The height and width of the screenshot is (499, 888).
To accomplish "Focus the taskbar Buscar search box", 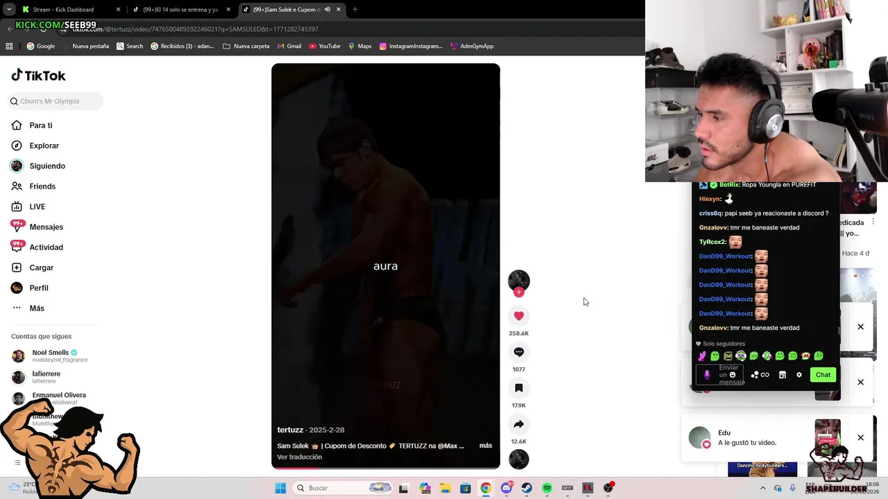I will point(343,488).
